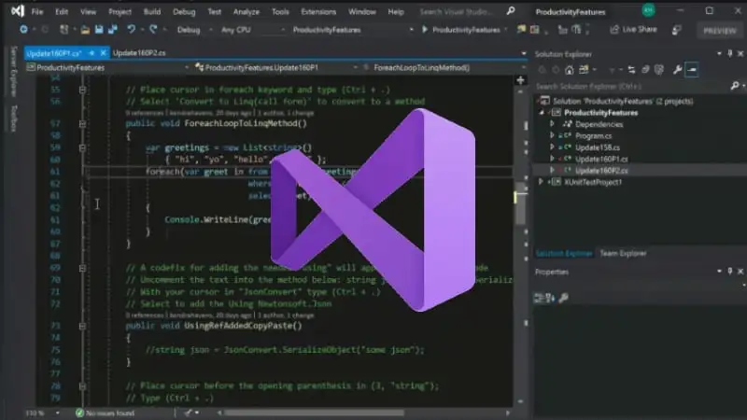Viewport: 747px width, 420px height.
Task: Click the split editor plus icon
Action: point(521,80)
